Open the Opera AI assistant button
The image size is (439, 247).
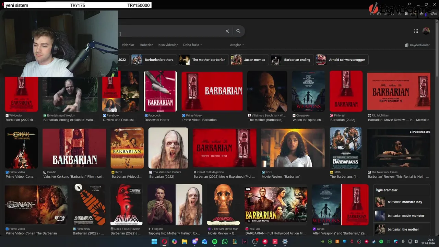[434, 14]
